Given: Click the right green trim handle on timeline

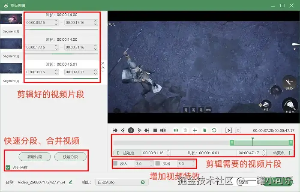Looking at the screenshot, I should pyautogui.click(x=291, y=143).
